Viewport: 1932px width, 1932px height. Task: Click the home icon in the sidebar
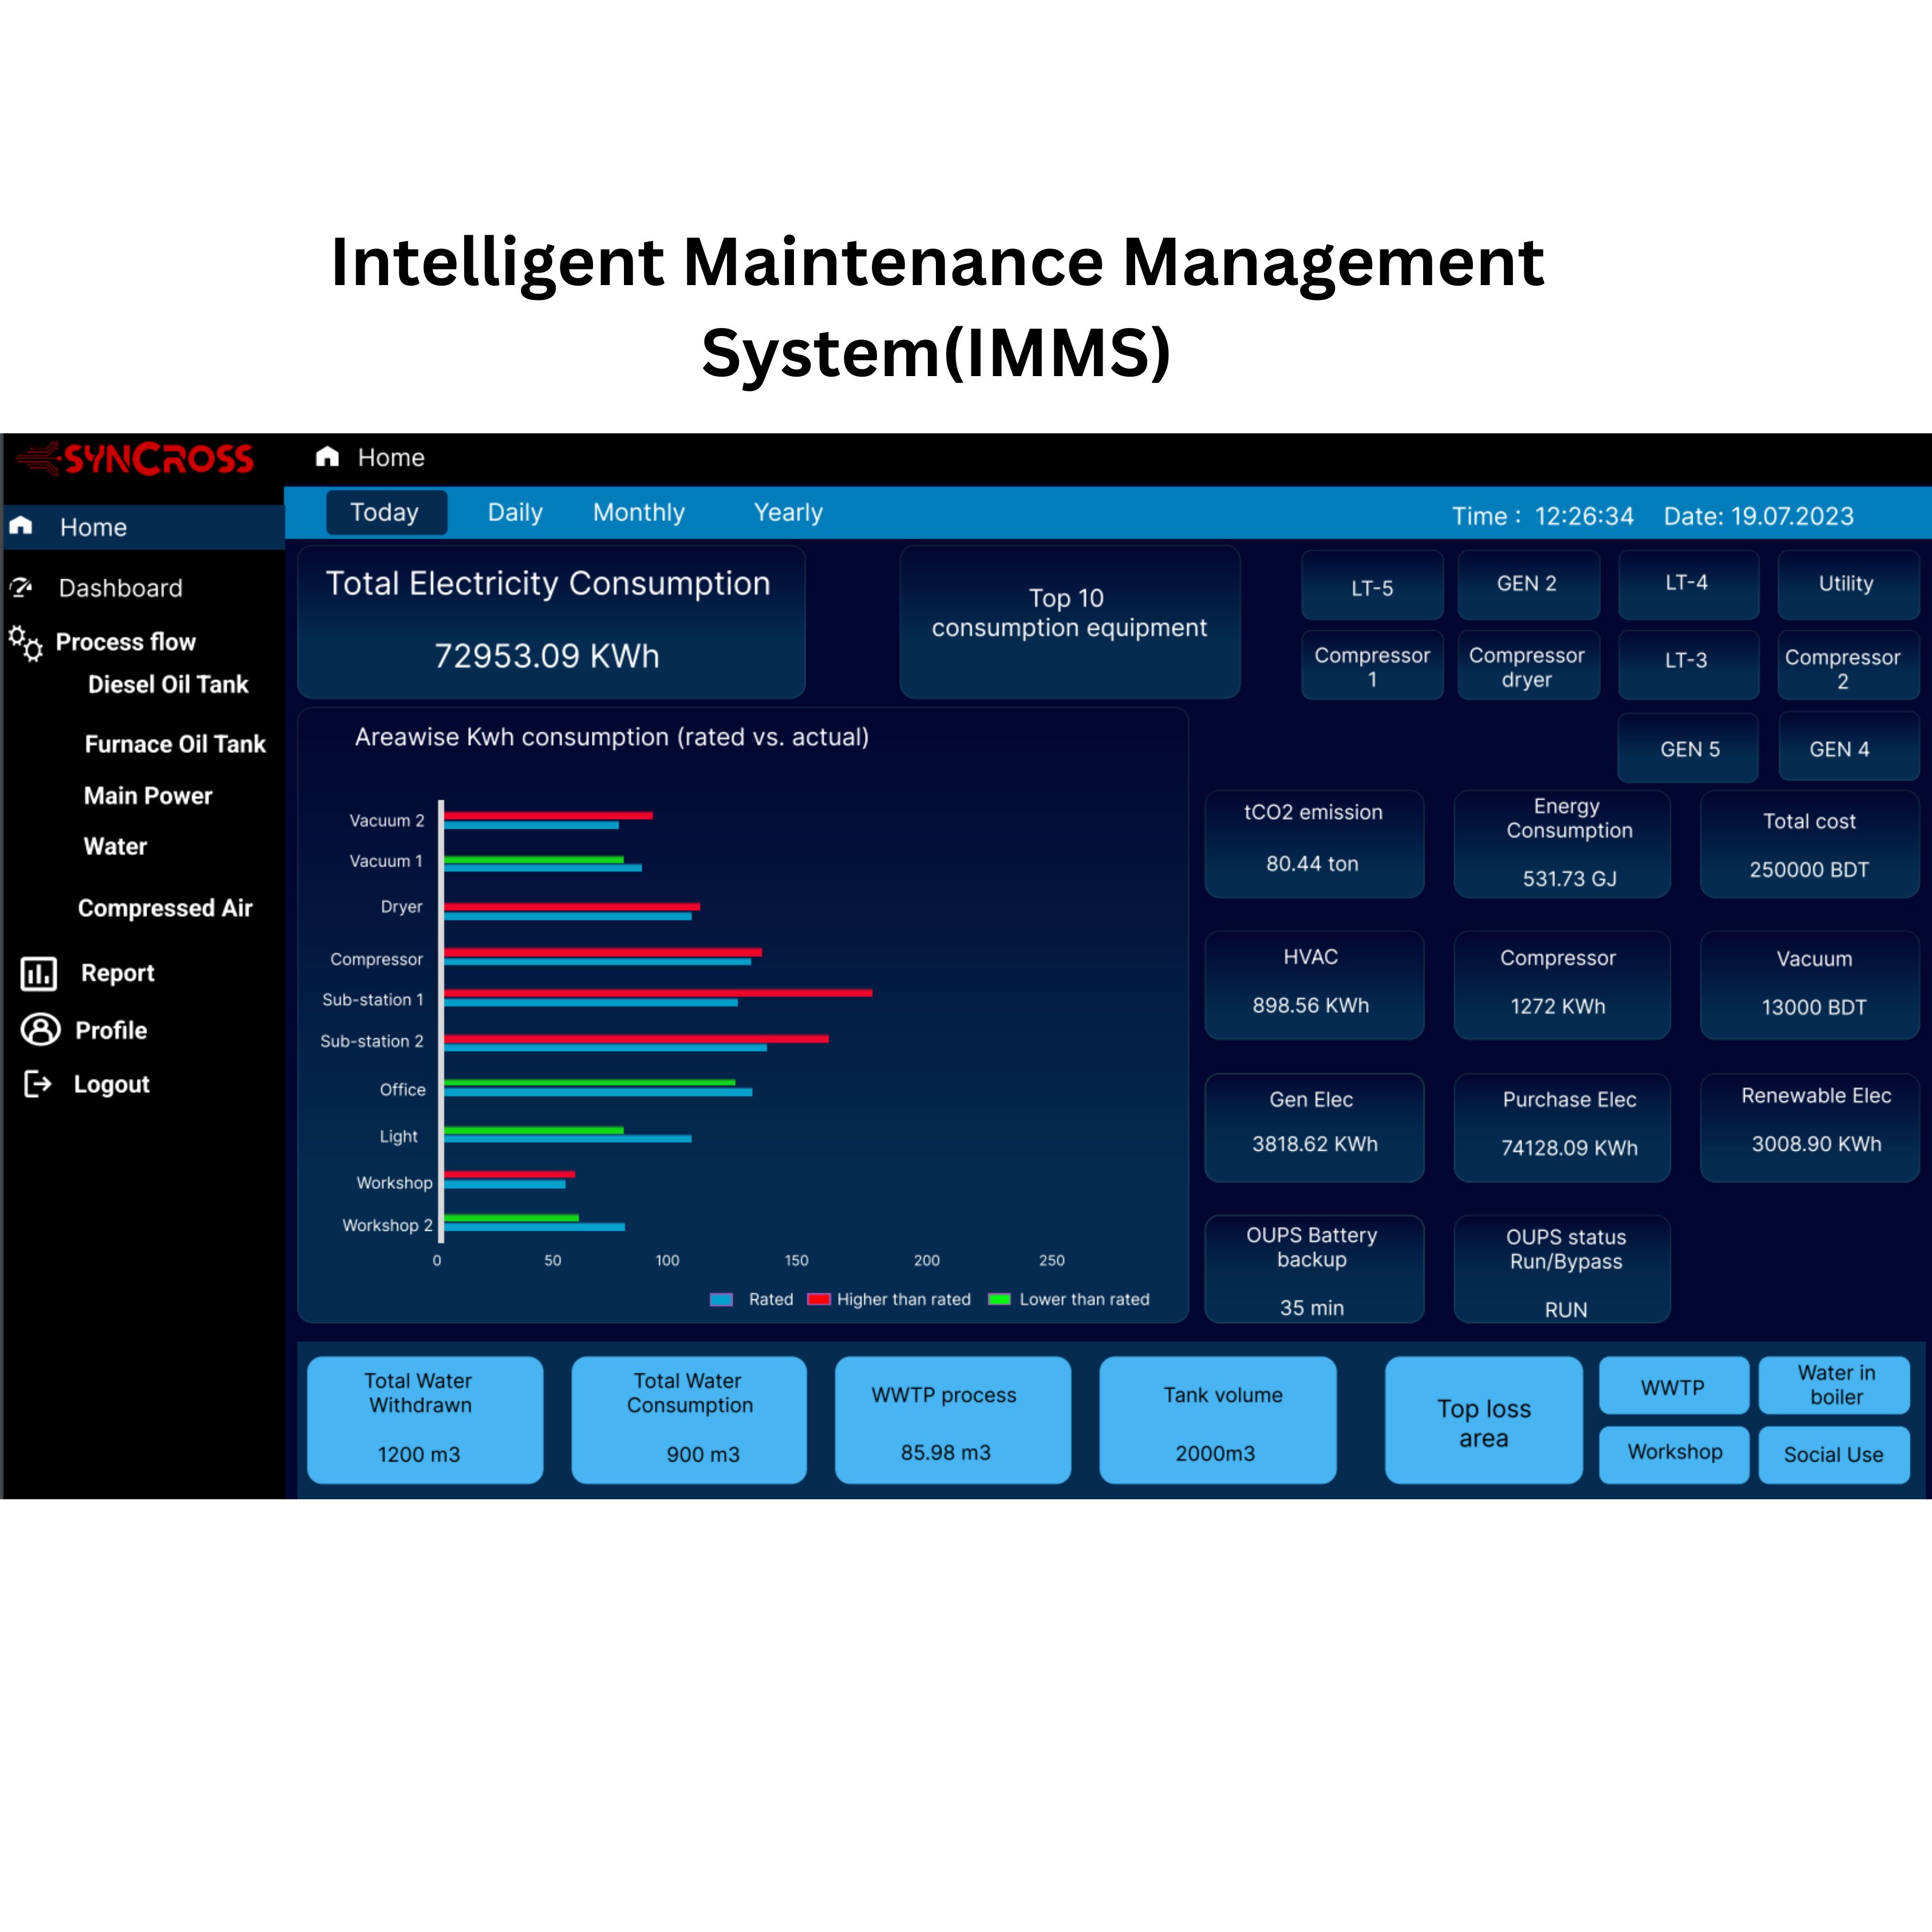(21, 526)
